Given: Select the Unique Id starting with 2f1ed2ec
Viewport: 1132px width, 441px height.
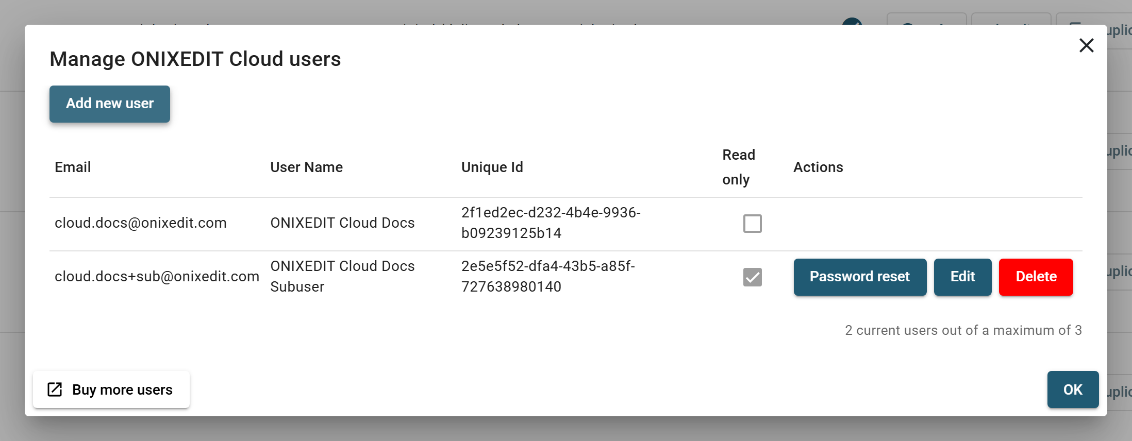Looking at the screenshot, I should pos(551,223).
